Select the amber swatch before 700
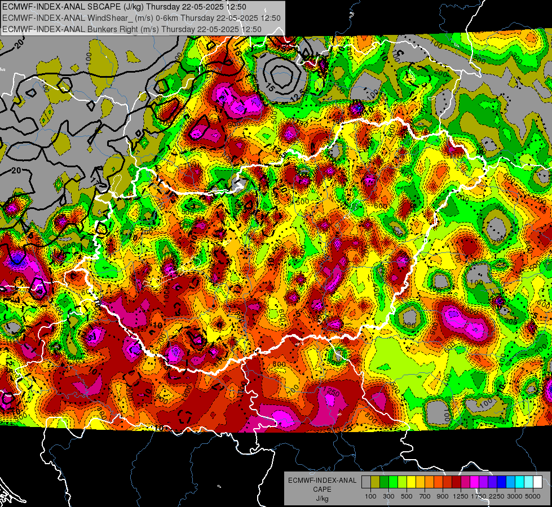 pos(420,482)
